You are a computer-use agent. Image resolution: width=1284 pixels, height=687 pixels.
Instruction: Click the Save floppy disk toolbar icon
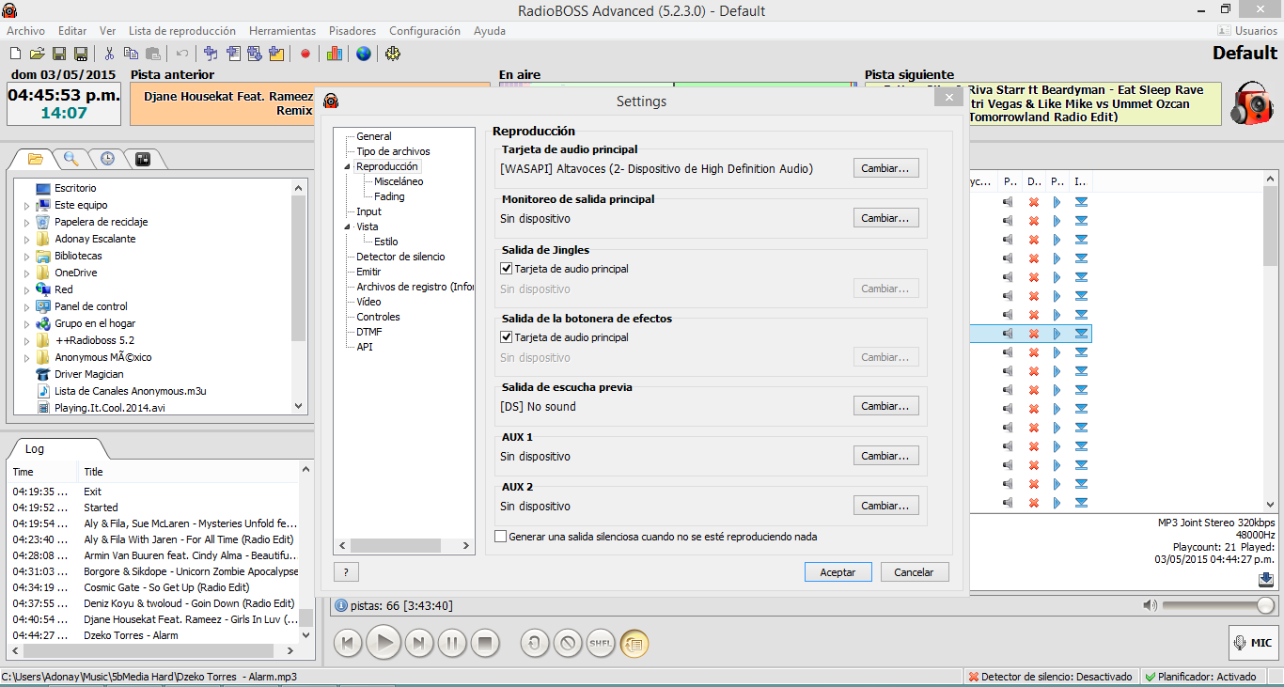click(x=59, y=54)
